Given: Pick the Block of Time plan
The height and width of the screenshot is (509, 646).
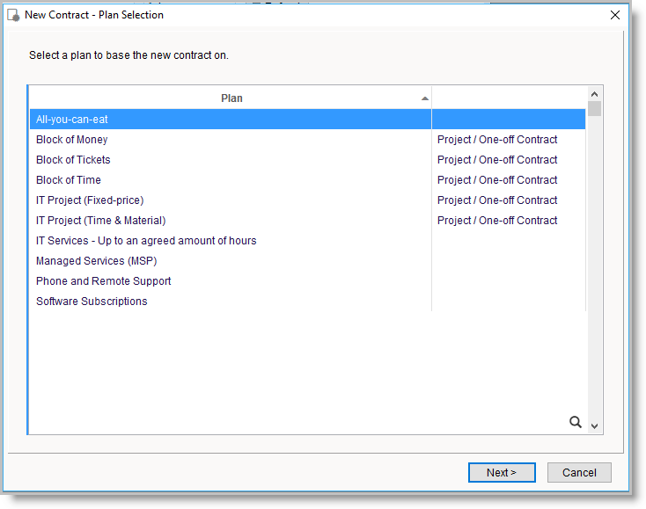Looking at the screenshot, I should click(x=69, y=180).
